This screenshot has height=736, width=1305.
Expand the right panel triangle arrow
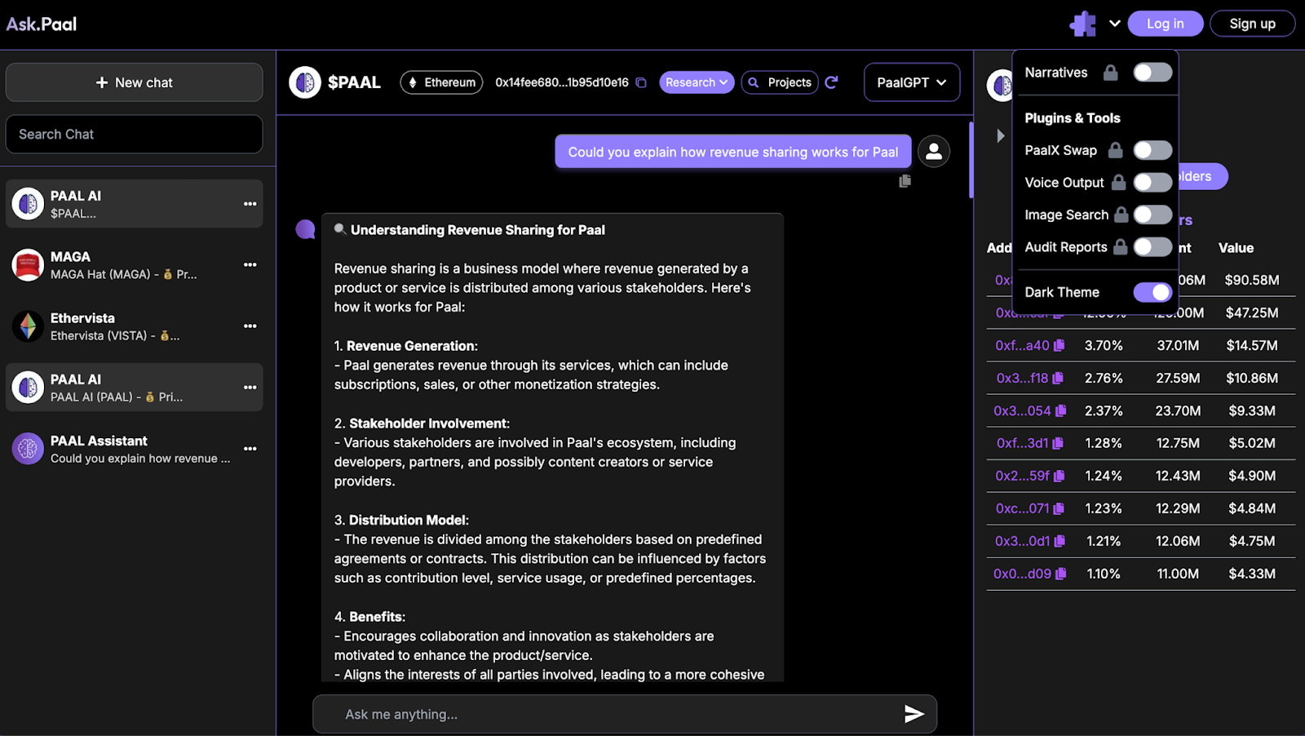(x=1001, y=135)
